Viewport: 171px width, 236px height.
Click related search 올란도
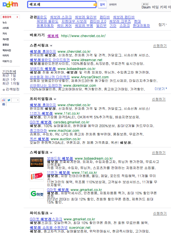click(x=42, y=17)
